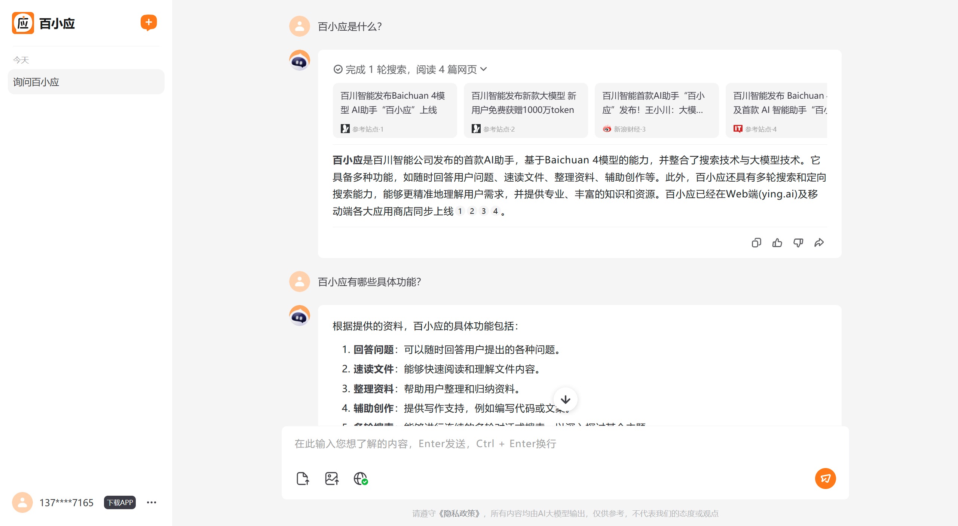Click the 百小应 robot avatar
958x526 pixels.
pyautogui.click(x=299, y=61)
